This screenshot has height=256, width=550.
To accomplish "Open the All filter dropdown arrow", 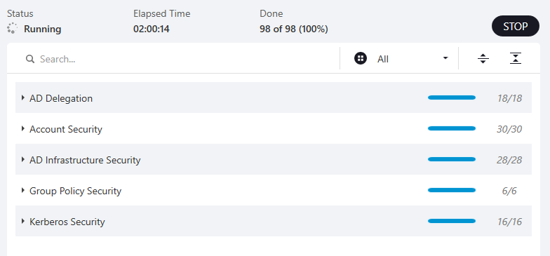I will click(x=445, y=58).
